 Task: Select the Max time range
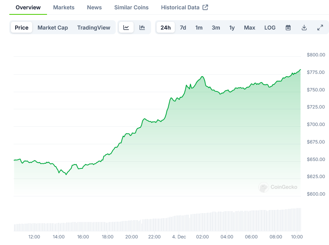(x=249, y=28)
